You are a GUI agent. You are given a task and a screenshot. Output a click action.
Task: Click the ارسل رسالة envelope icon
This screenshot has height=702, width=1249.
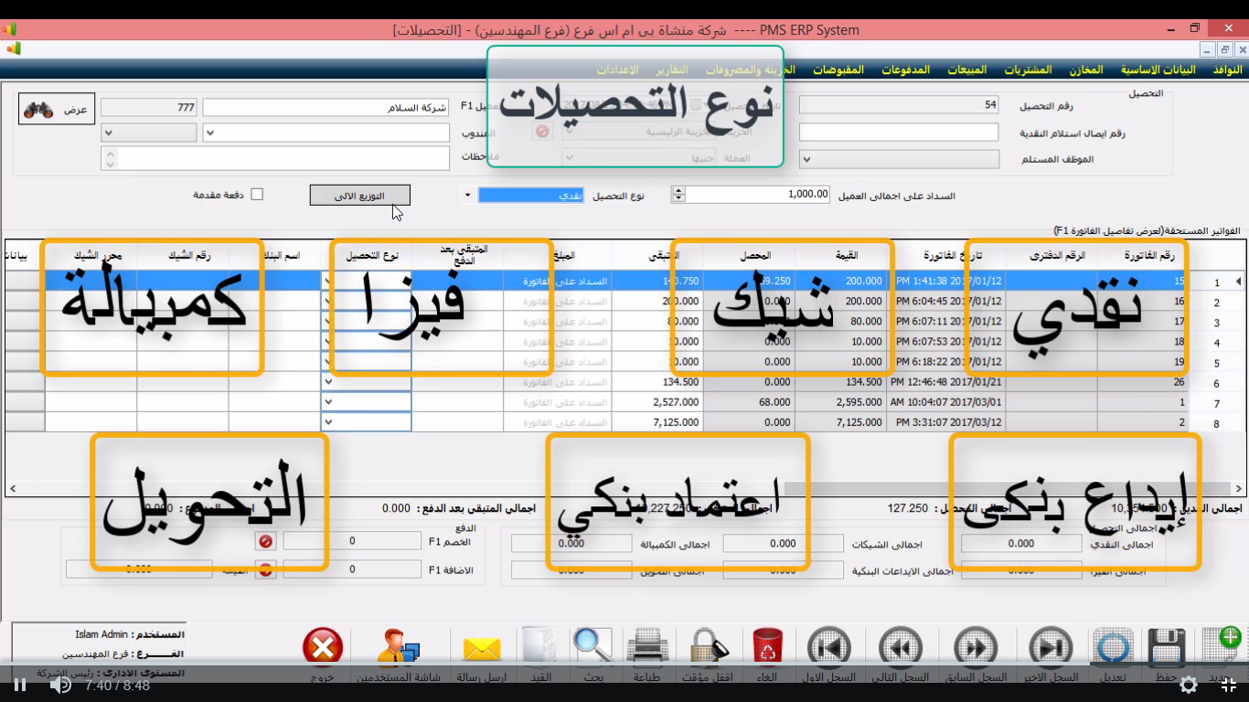(x=482, y=648)
